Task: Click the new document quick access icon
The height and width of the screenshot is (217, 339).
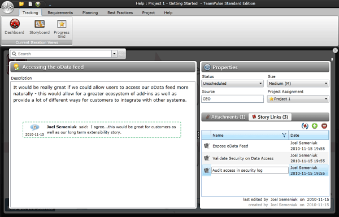Action: 31,4
